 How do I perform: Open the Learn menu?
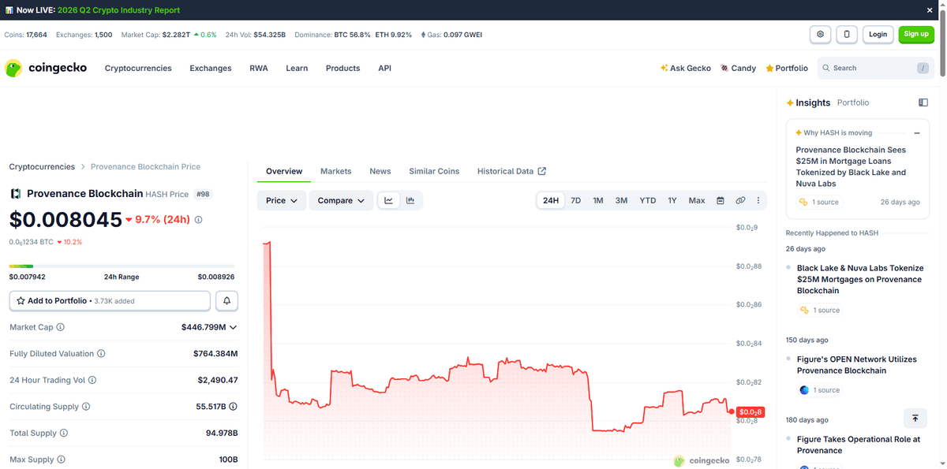[x=297, y=69]
